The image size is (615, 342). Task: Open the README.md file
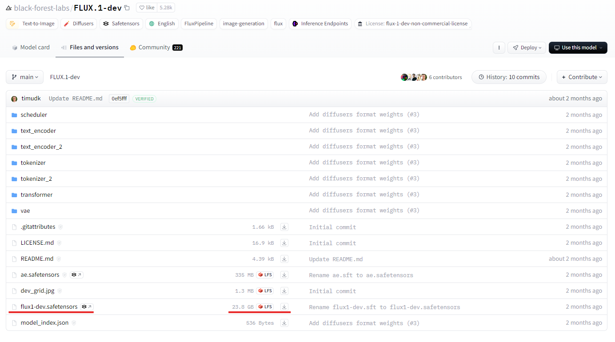click(37, 258)
